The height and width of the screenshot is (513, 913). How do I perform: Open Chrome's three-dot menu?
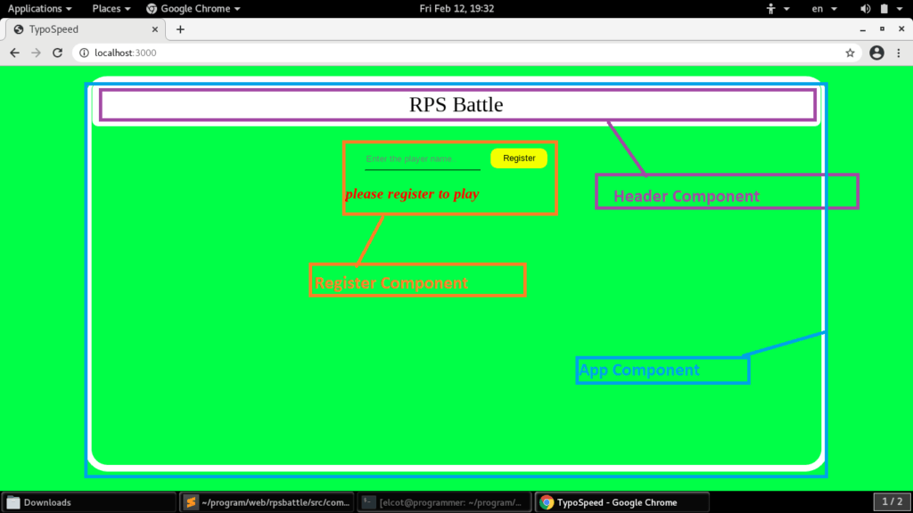(x=899, y=53)
